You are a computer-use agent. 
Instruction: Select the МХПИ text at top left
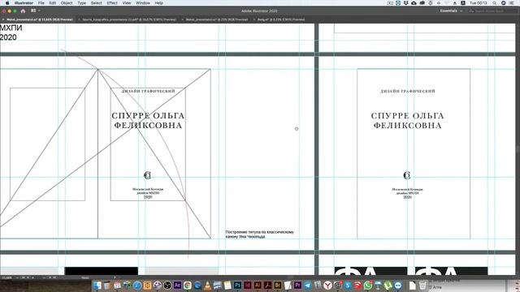click(x=11, y=28)
